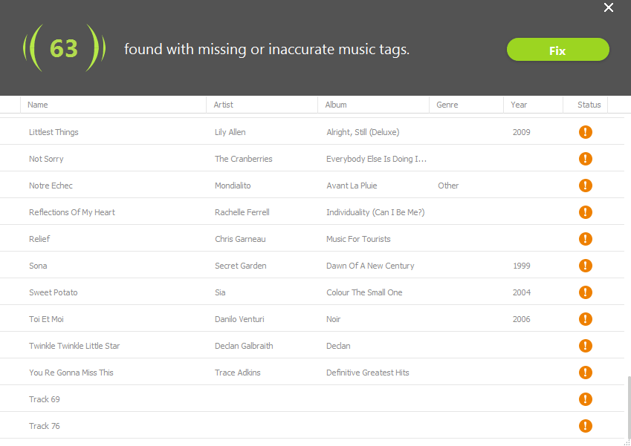Click status icon for Twinkle Twinkle Little Star
The height and width of the screenshot is (446, 631).
pos(586,346)
